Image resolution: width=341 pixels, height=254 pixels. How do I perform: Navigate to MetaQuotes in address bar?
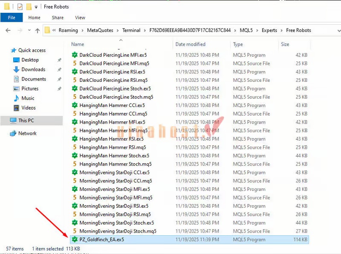point(100,30)
